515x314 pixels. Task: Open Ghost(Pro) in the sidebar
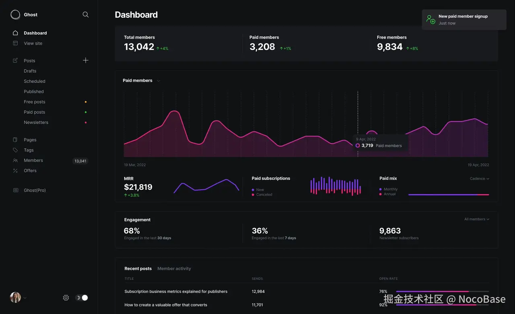(35, 190)
